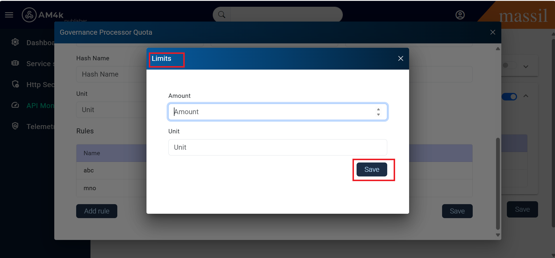Toggle the disabled gray switch on
This screenshot has width=555, height=258.
[509, 66]
